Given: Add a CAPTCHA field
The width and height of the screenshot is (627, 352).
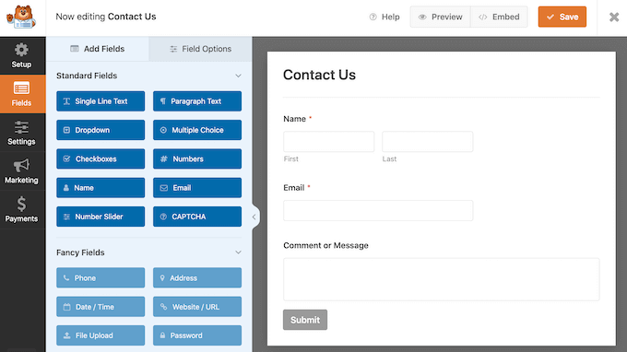Looking at the screenshot, I should [x=197, y=217].
